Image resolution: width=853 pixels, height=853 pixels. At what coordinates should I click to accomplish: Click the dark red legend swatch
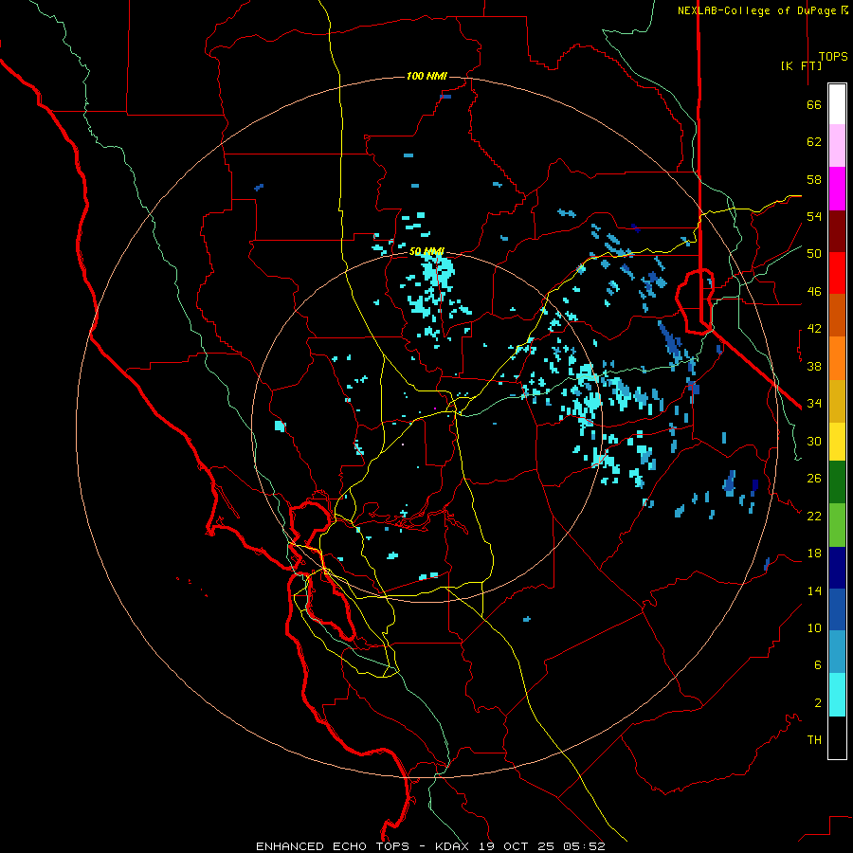point(837,230)
